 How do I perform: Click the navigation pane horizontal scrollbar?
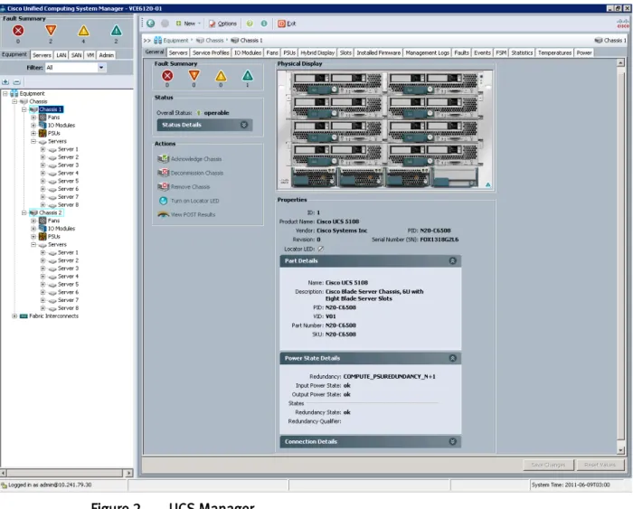click(x=67, y=473)
